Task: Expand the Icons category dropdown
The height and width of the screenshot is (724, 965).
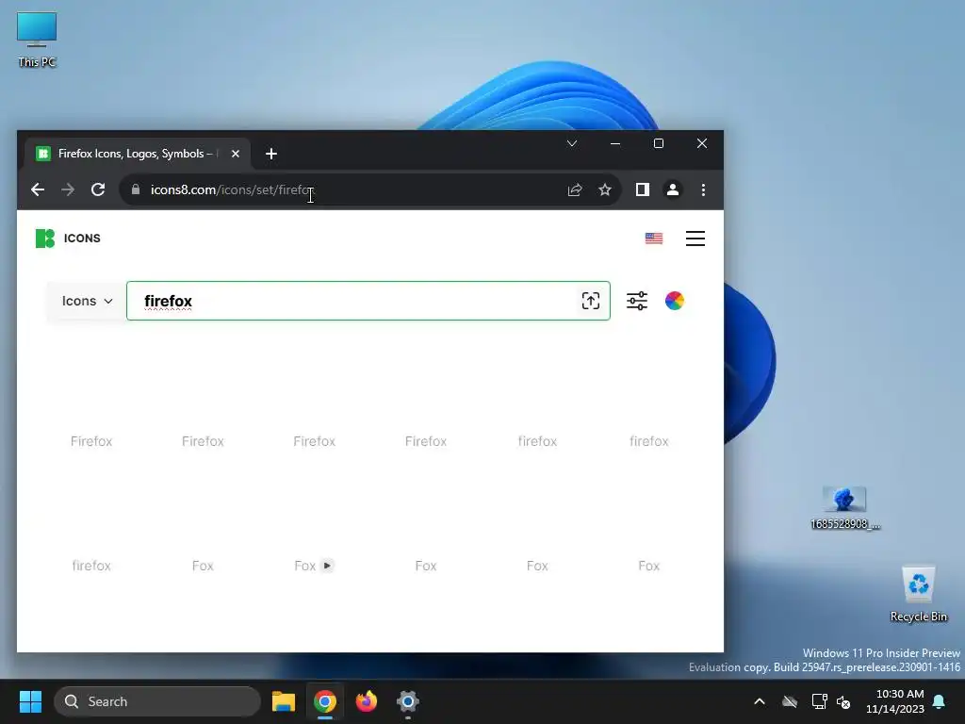Action: [87, 301]
